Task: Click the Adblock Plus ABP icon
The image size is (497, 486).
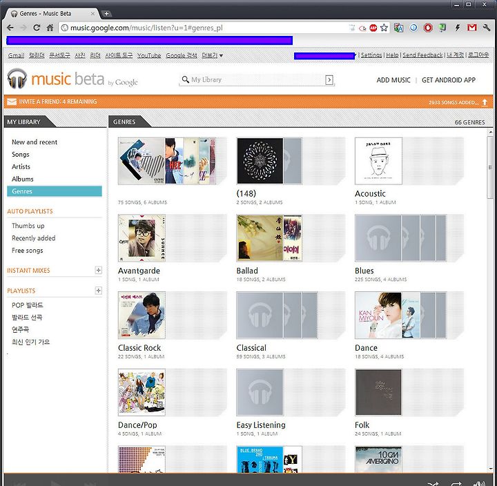Action: coord(373,28)
